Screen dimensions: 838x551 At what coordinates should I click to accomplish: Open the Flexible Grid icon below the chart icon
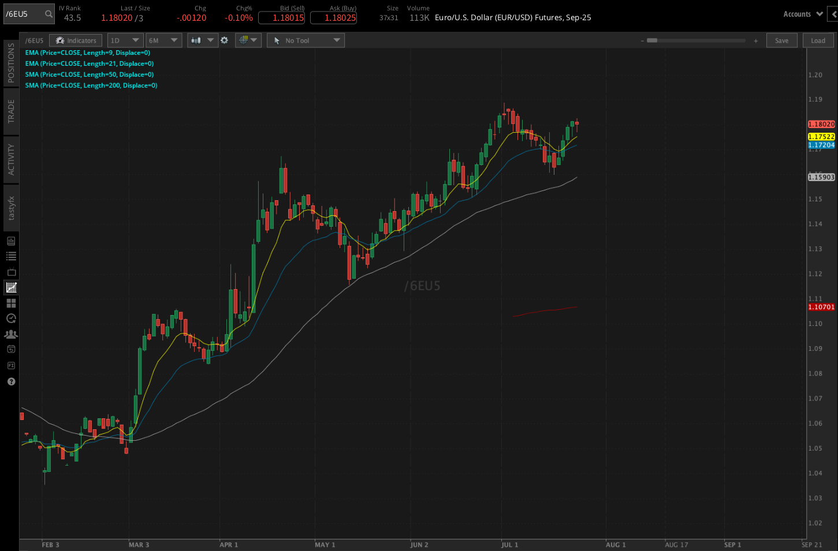(x=10, y=303)
